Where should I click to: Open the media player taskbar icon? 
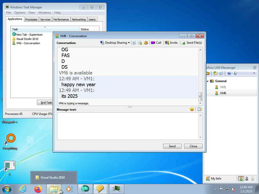click(69, 189)
